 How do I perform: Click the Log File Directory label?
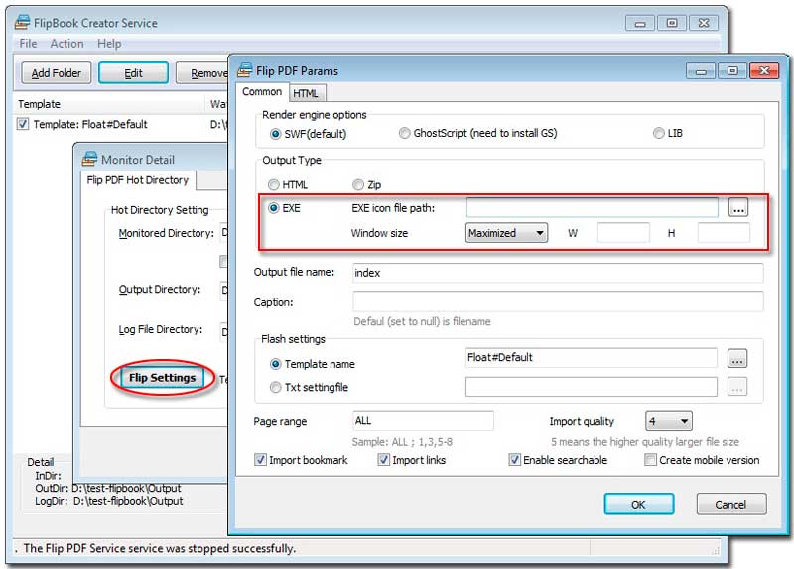161,329
